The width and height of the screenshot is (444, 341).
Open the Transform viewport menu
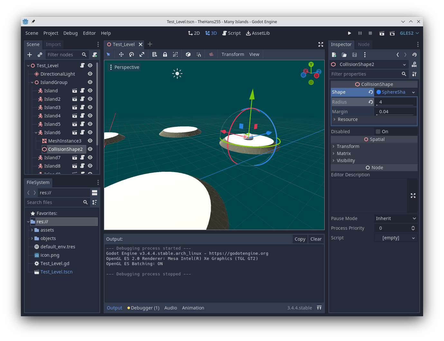tap(233, 54)
